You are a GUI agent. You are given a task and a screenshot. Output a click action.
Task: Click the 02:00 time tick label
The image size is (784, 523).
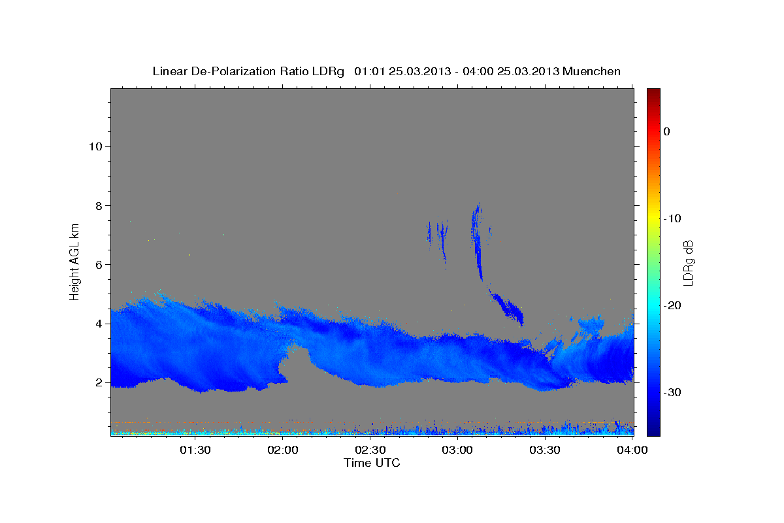282,450
